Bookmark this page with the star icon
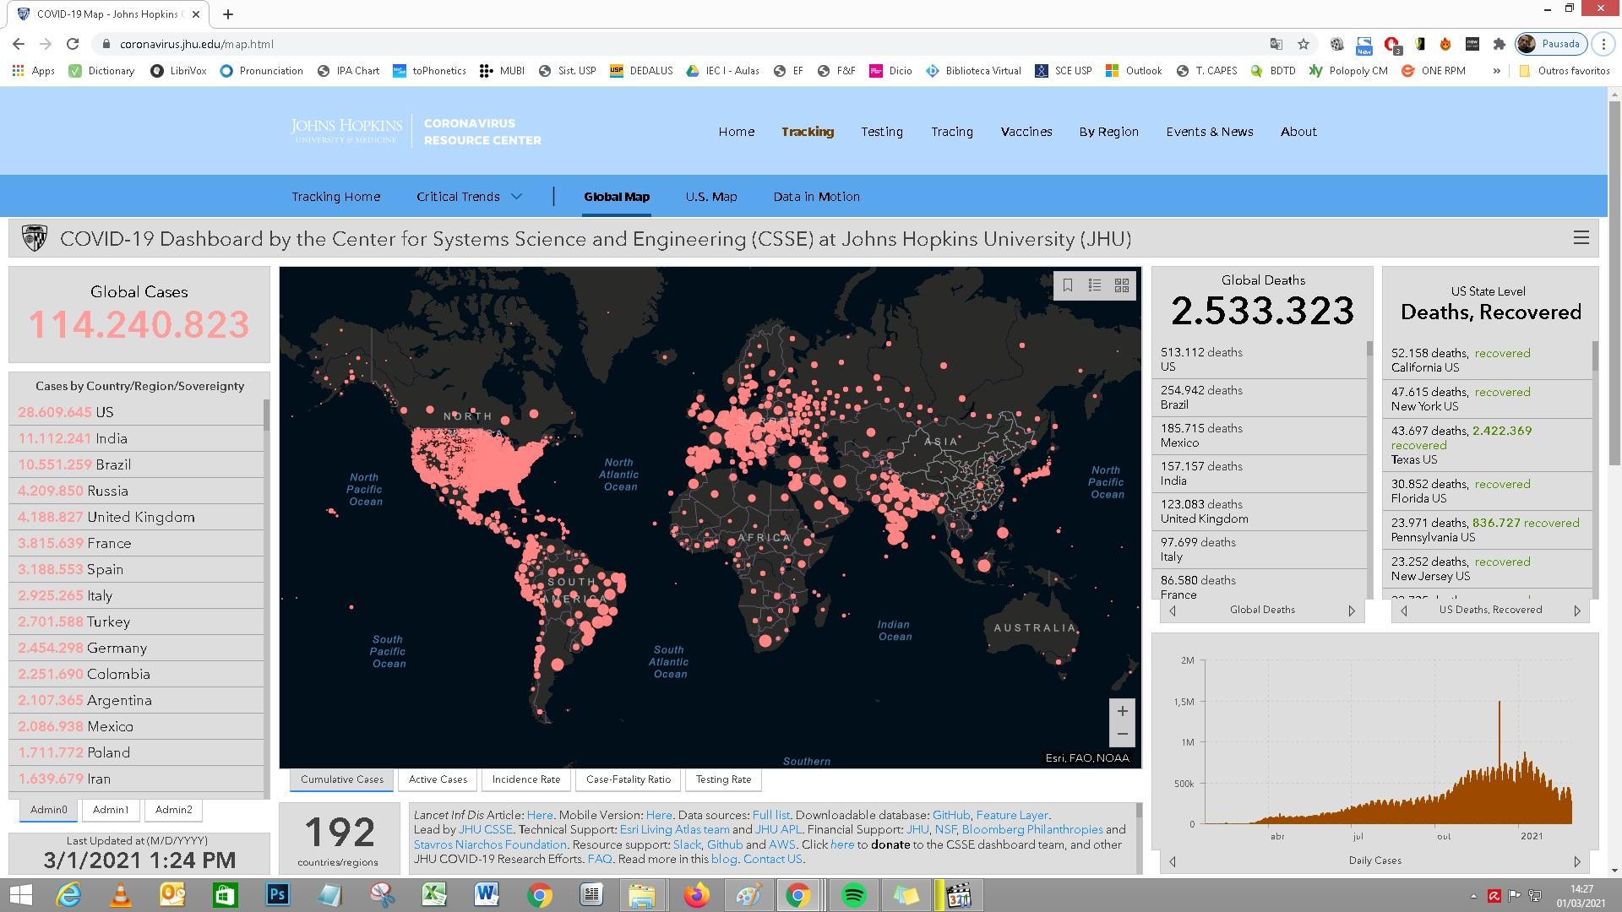This screenshot has height=912, width=1622. (x=1304, y=44)
